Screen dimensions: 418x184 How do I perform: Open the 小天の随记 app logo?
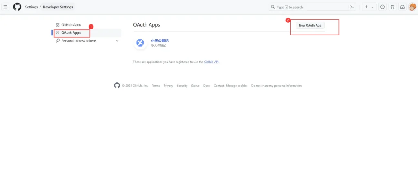coord(140,42)
